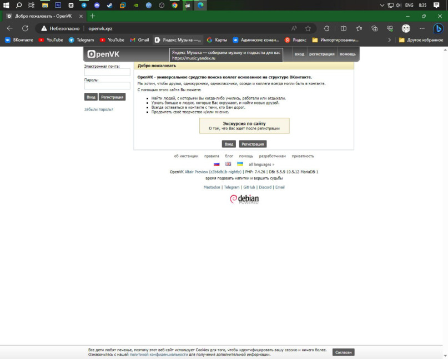Toggle the Split screen icon

coord(344,28)
